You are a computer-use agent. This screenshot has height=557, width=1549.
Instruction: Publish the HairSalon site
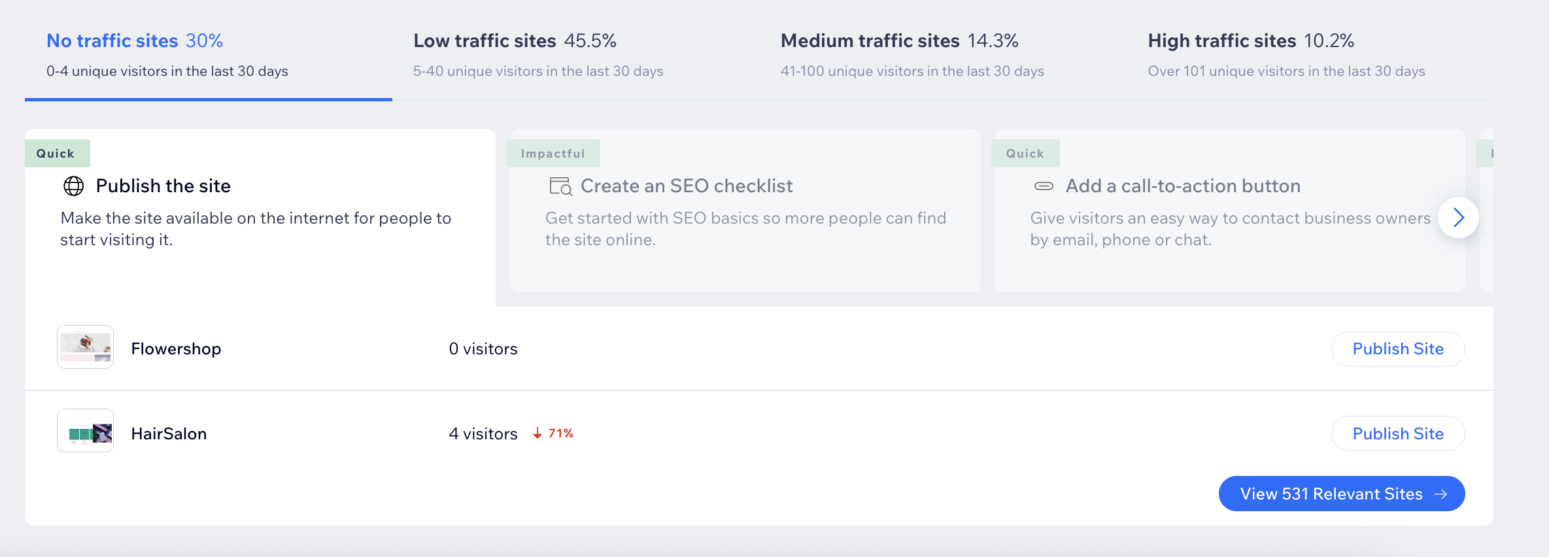pyautogui.click(x=1397, y=433)
